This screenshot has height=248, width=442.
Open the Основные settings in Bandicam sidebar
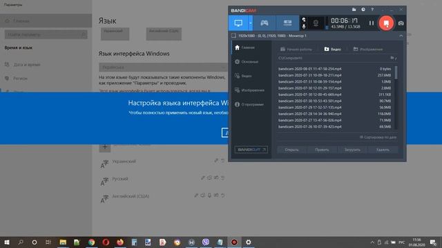[x=247, y=61]
